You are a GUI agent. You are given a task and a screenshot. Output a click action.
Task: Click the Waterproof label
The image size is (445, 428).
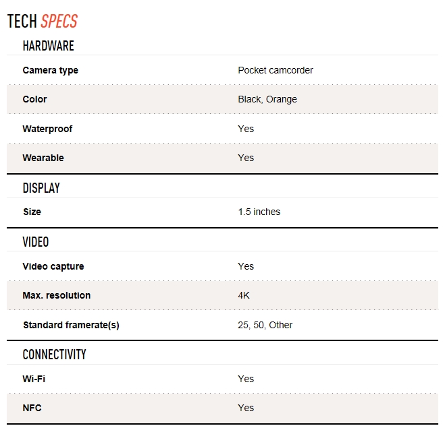47,129
